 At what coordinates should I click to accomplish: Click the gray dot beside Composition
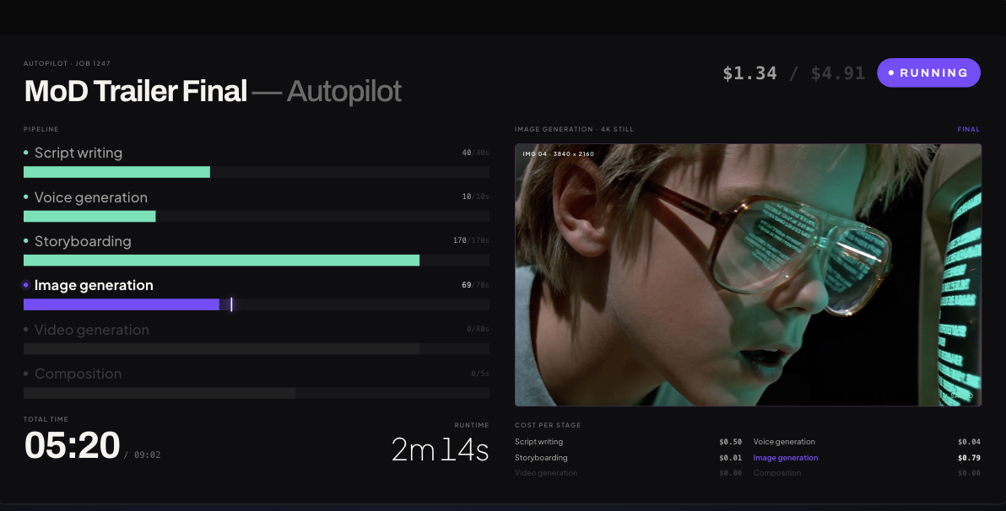click(x=25, y=374)
